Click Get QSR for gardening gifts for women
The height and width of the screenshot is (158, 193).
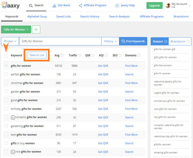[x=103, y=126]
